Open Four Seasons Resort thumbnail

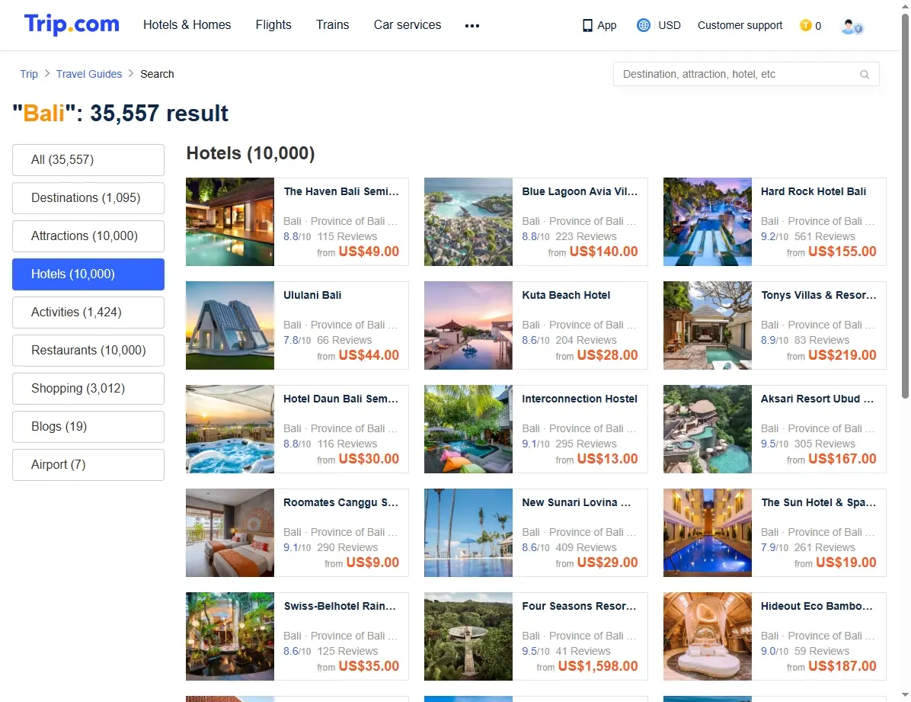click(468, 636)
